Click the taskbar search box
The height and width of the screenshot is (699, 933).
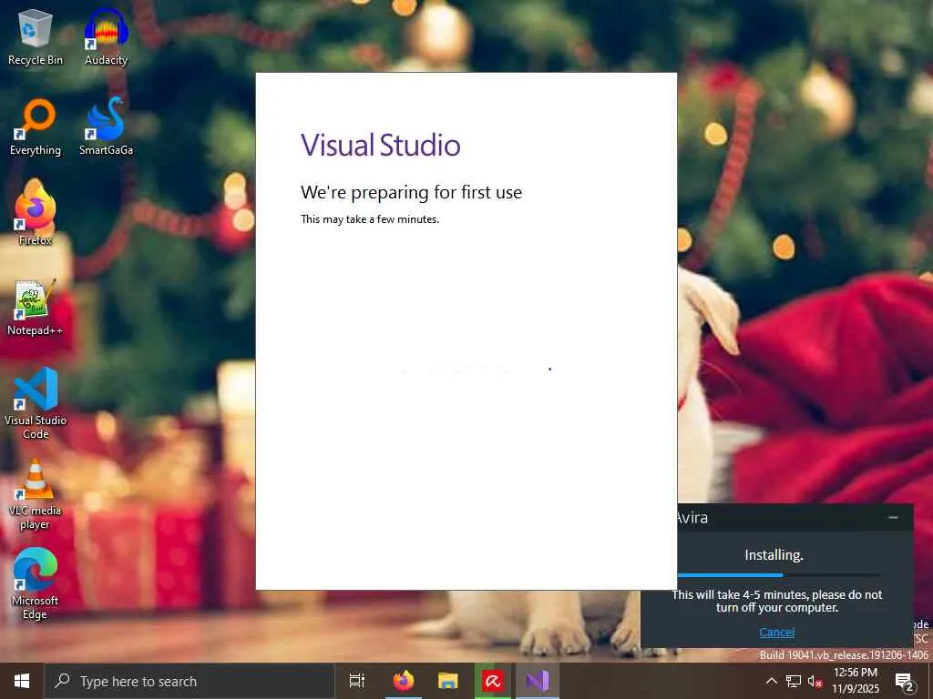(x=190, y=681)
